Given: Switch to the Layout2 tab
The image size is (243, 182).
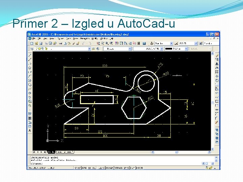Looking at the screenshot, I should (70, 152).
